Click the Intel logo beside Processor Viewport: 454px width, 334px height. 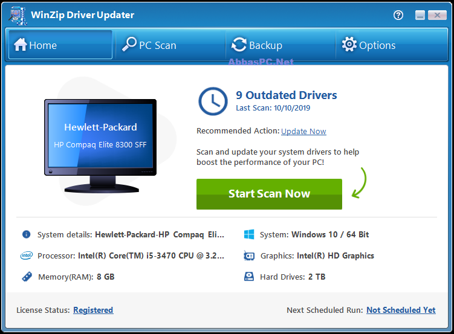(x=27, y=255)
